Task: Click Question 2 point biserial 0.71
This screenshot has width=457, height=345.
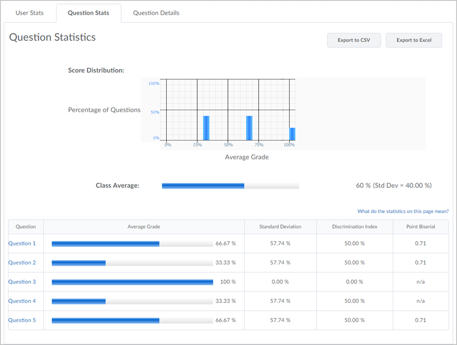Action: pos(420,263)
